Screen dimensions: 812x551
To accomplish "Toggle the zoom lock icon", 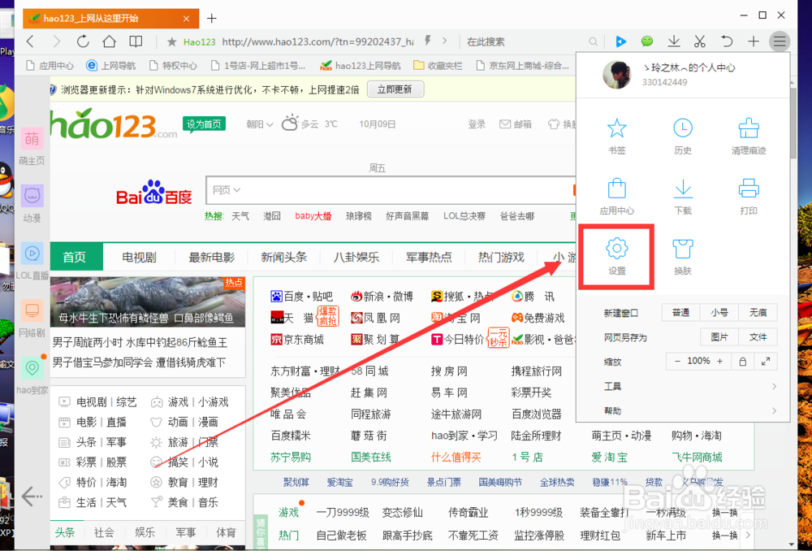I will coord(742,362).
